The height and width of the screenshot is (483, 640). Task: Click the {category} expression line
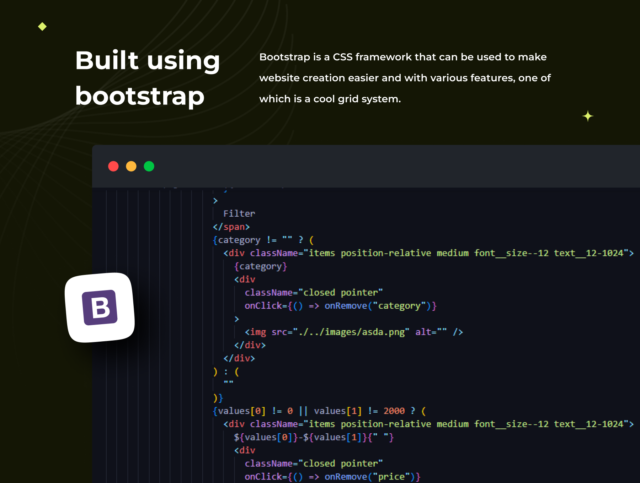coord(260,266)
